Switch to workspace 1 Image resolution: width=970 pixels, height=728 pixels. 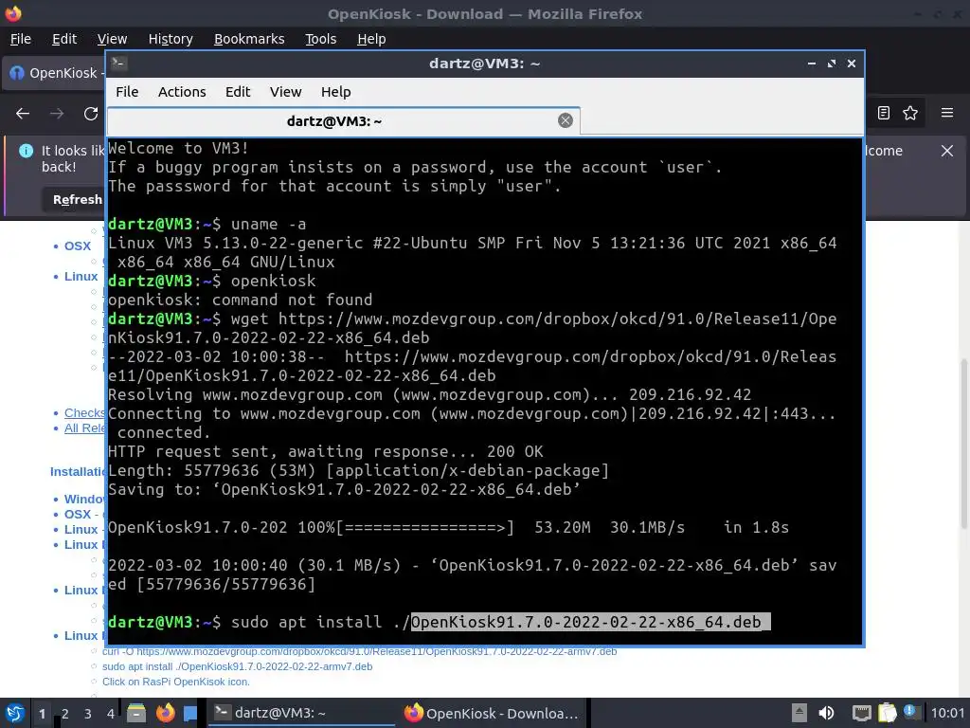coord(42,714)
